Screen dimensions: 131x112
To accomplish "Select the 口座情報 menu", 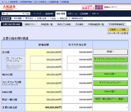I will pyautogui.click(x=84, y=14).
